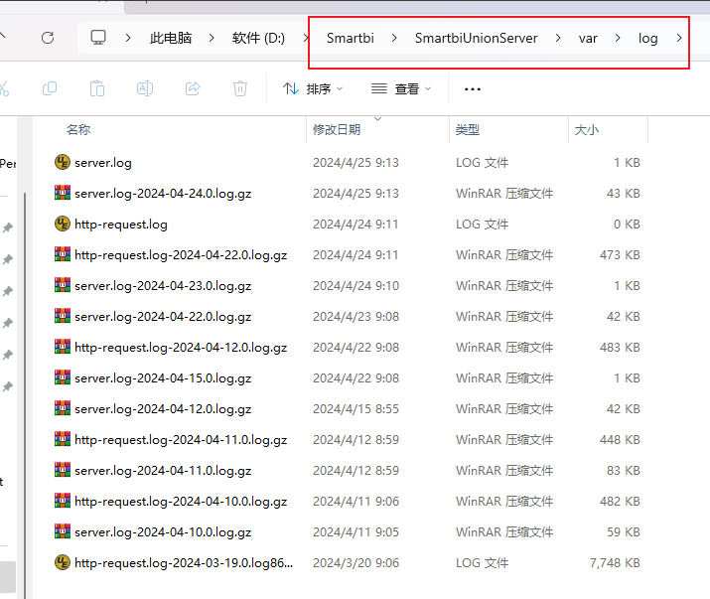Click WinRAR icon of server.log-2024-04-22.0.log.gz
Image resolution: width=710 pixels, height=599 pixels.
(x=63, y=316)
